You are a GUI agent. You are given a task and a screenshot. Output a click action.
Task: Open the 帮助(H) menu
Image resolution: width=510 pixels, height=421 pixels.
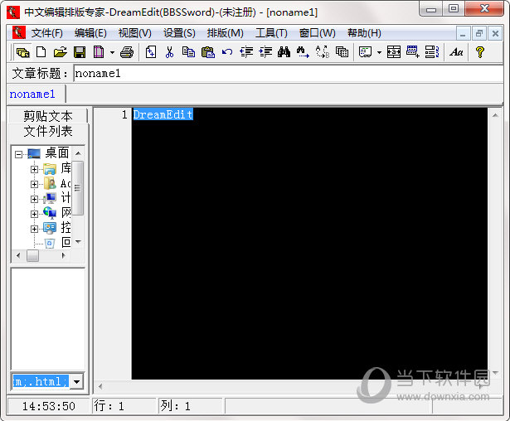pos(364,33)
